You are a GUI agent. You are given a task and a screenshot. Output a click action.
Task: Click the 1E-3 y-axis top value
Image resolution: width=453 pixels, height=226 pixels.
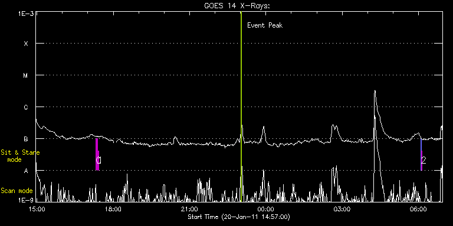[x=26, y=14]
